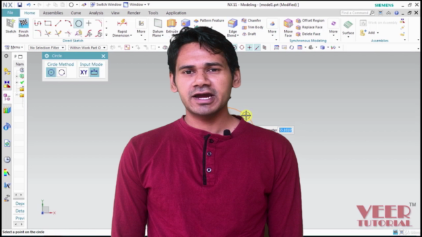Open the No Selection Filter dropdown
Image resolution: width=422 pixels, height=237 pixels.
click(x=47, y=47)
